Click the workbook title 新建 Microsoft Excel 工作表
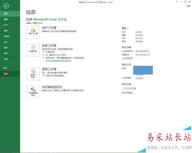Viewport: 192px width, 153px height. 46,19
